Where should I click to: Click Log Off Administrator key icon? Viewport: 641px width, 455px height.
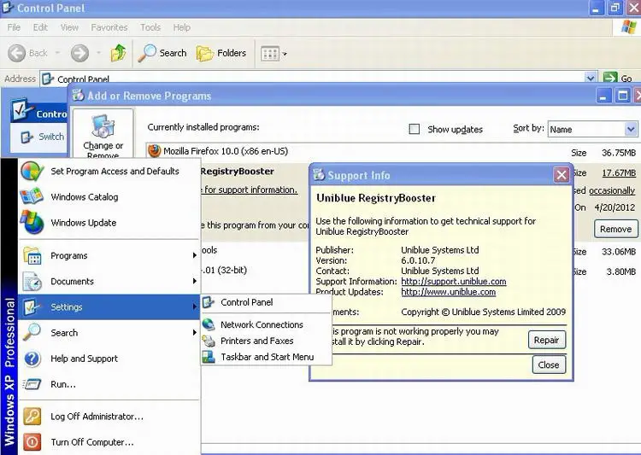(x=32, y=417)
